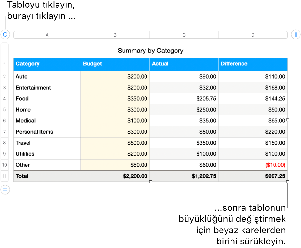
Task: Select column reference bar letter D
Action: click(x=253, y=35)
